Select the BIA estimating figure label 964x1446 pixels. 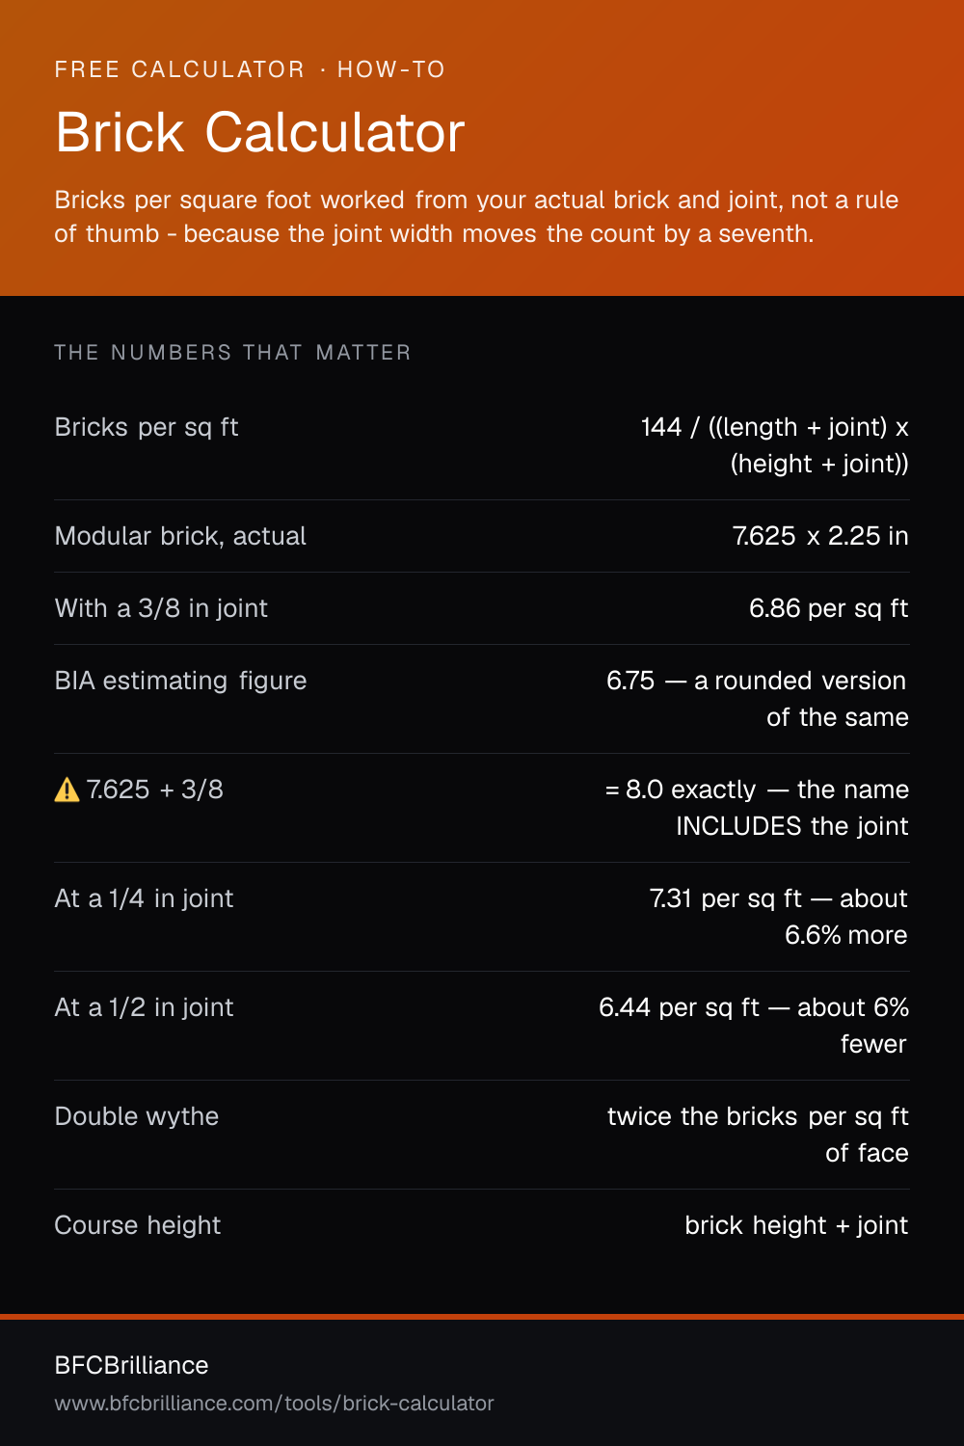click(180, 681)
